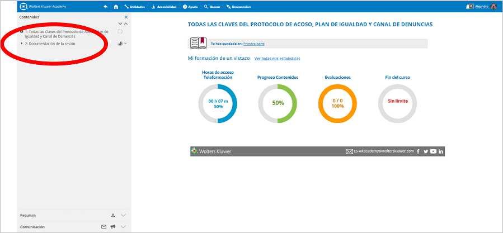Click unit 2 partial progress indicator
Viewport: 503px width, 233px height.
pos(120,43)
